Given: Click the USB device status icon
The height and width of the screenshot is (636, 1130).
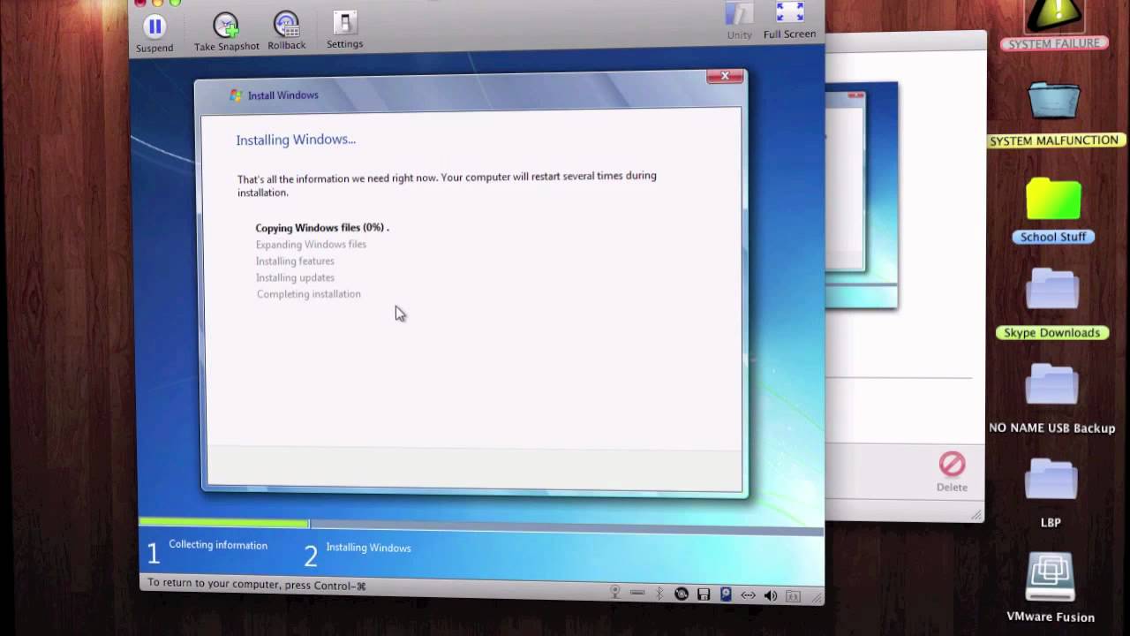Looking at the screenshot, I should click(637, 592).
